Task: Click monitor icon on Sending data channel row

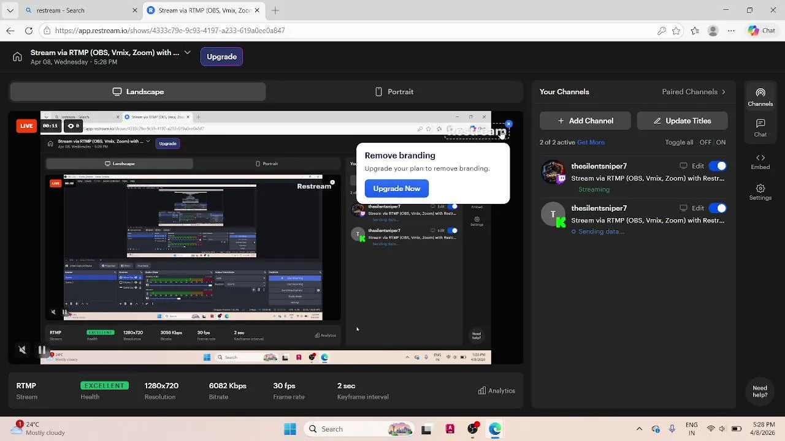Action: point(684,208)
